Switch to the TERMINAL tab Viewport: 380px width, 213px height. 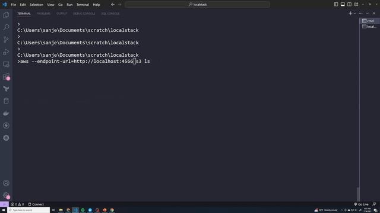tap(24, 14)
